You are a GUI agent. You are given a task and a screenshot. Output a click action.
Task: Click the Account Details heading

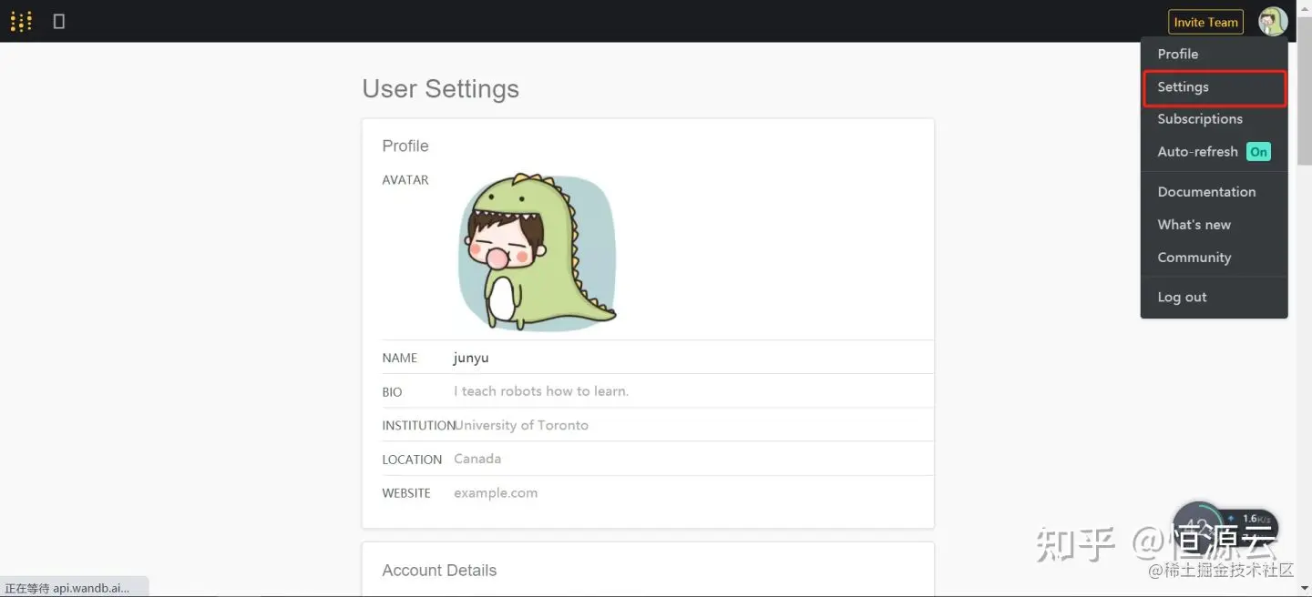coord(439,571)
